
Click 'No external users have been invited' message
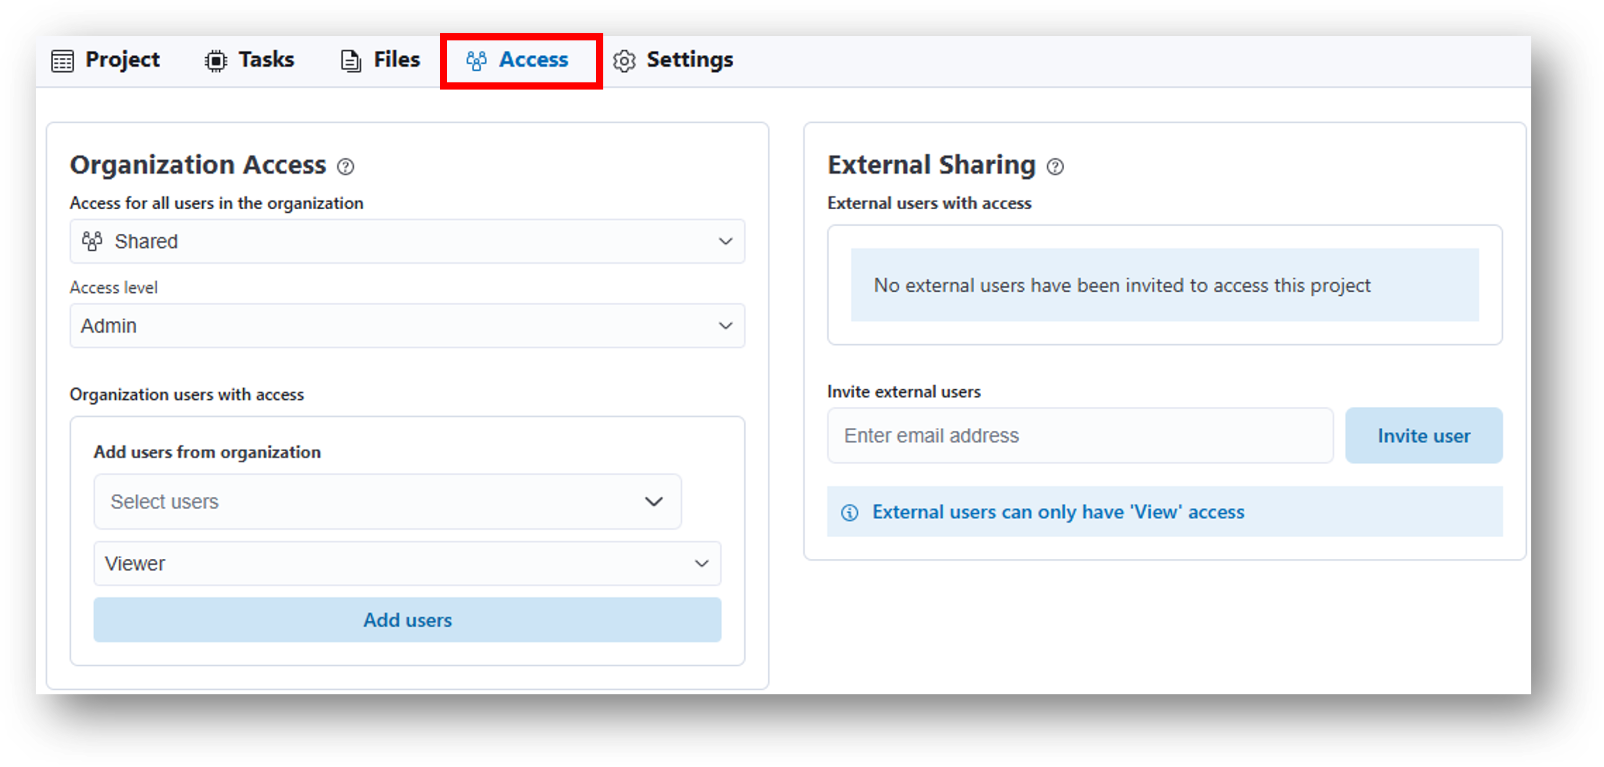pos(1122,286)
